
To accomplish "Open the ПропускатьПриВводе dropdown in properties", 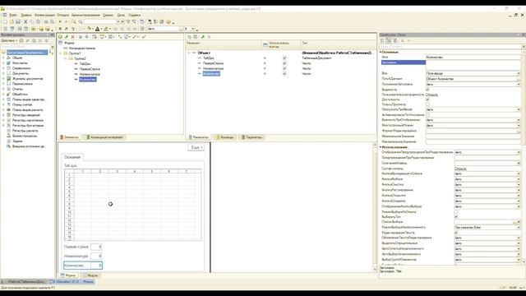I will point(519,109).
